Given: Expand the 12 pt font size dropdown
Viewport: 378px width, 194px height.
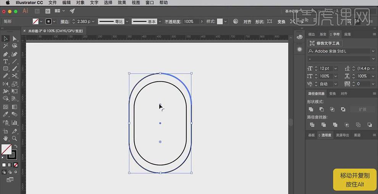Looking at the screenshot, I should [336, 68].
